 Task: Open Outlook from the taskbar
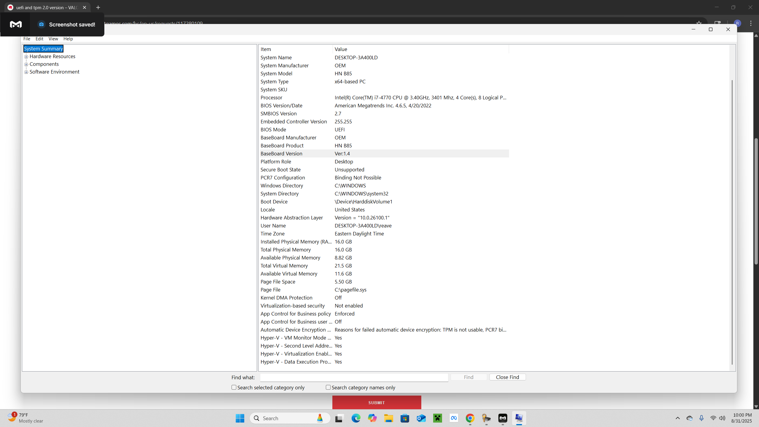tap(421, 418)
